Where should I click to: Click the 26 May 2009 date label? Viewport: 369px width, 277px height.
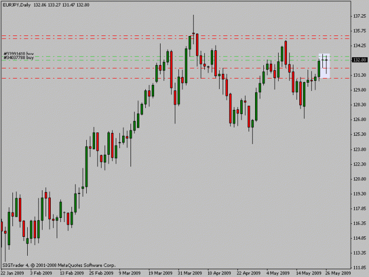[338, 273]
